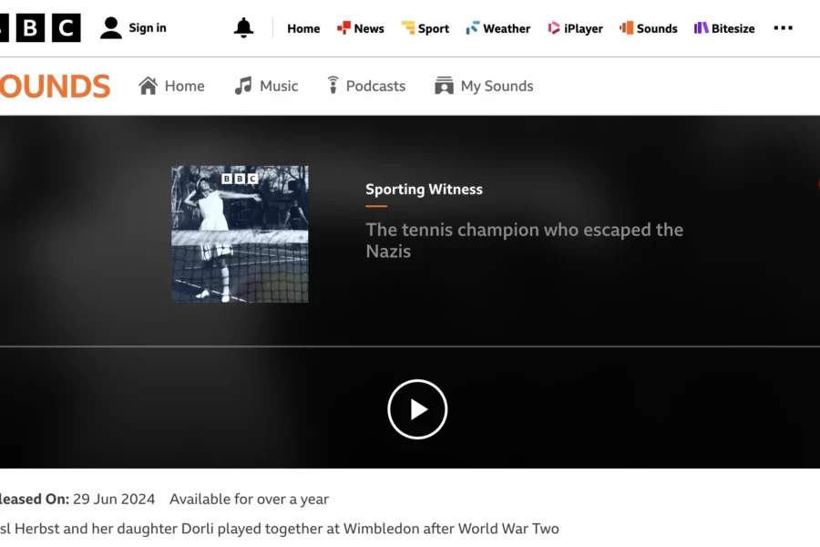Image resolution: width=820 pixels, height=547 pixels.
Task: Open the Music section
Action: [x=266, y=86]
